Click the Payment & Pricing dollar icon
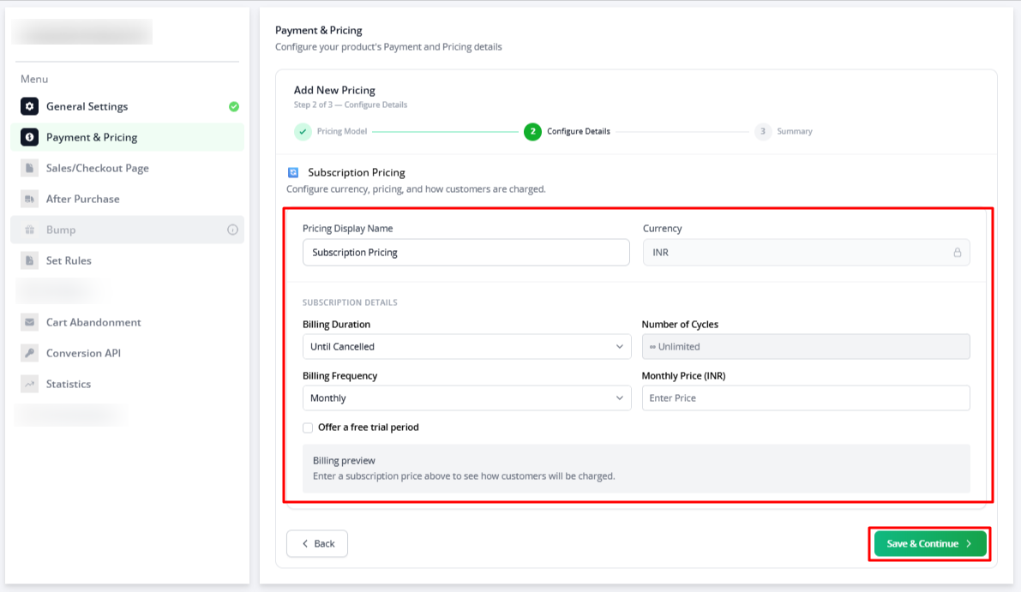 coord(29,137)
